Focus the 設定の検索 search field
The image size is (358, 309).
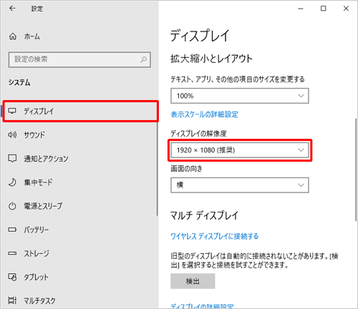(79, 59)
